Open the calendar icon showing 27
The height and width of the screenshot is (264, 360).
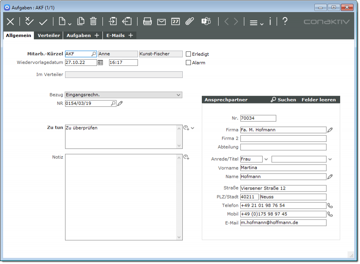pyautogui.click(x=175, y=22)
